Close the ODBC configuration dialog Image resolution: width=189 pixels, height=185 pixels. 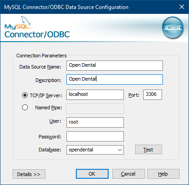(x=182, y=7)
